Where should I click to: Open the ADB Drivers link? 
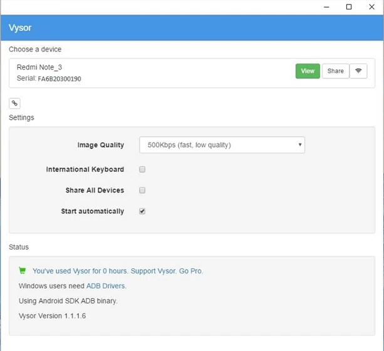click(x=106, y=286)
